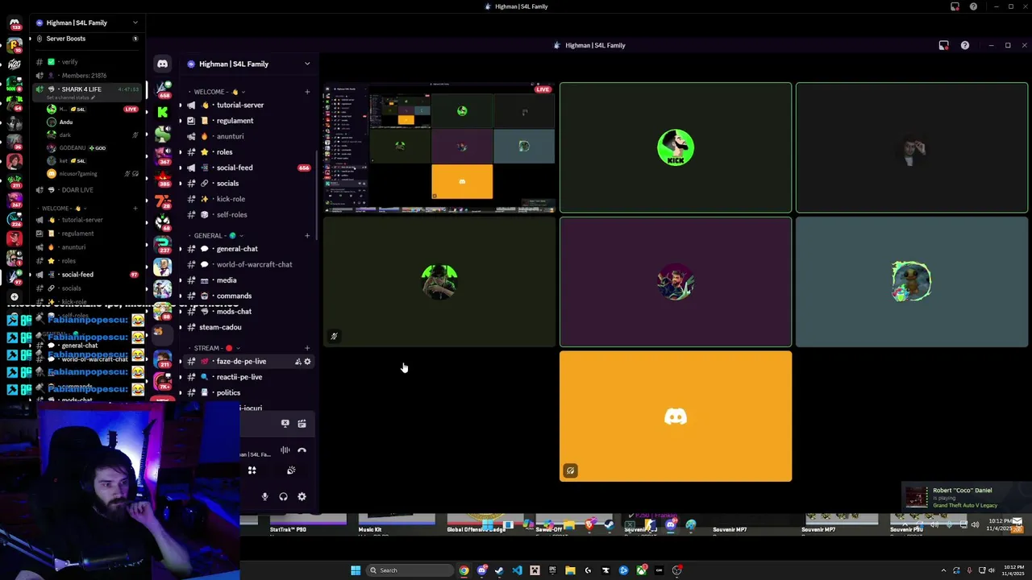Select the Kick logo participant tile
This screenshot has width=1032, height=580.
676,147
